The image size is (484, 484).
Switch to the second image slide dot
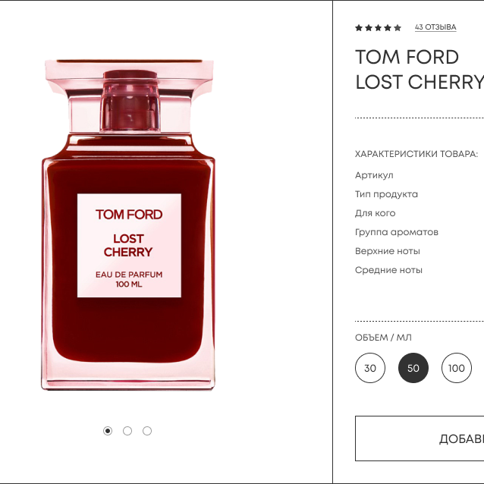127,431
